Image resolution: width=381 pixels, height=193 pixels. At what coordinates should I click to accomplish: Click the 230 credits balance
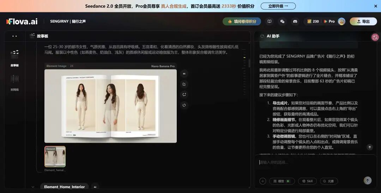(x=313, y=21)
